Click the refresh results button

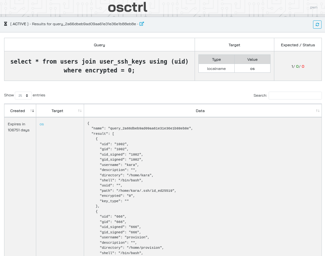tap(317, 25)
